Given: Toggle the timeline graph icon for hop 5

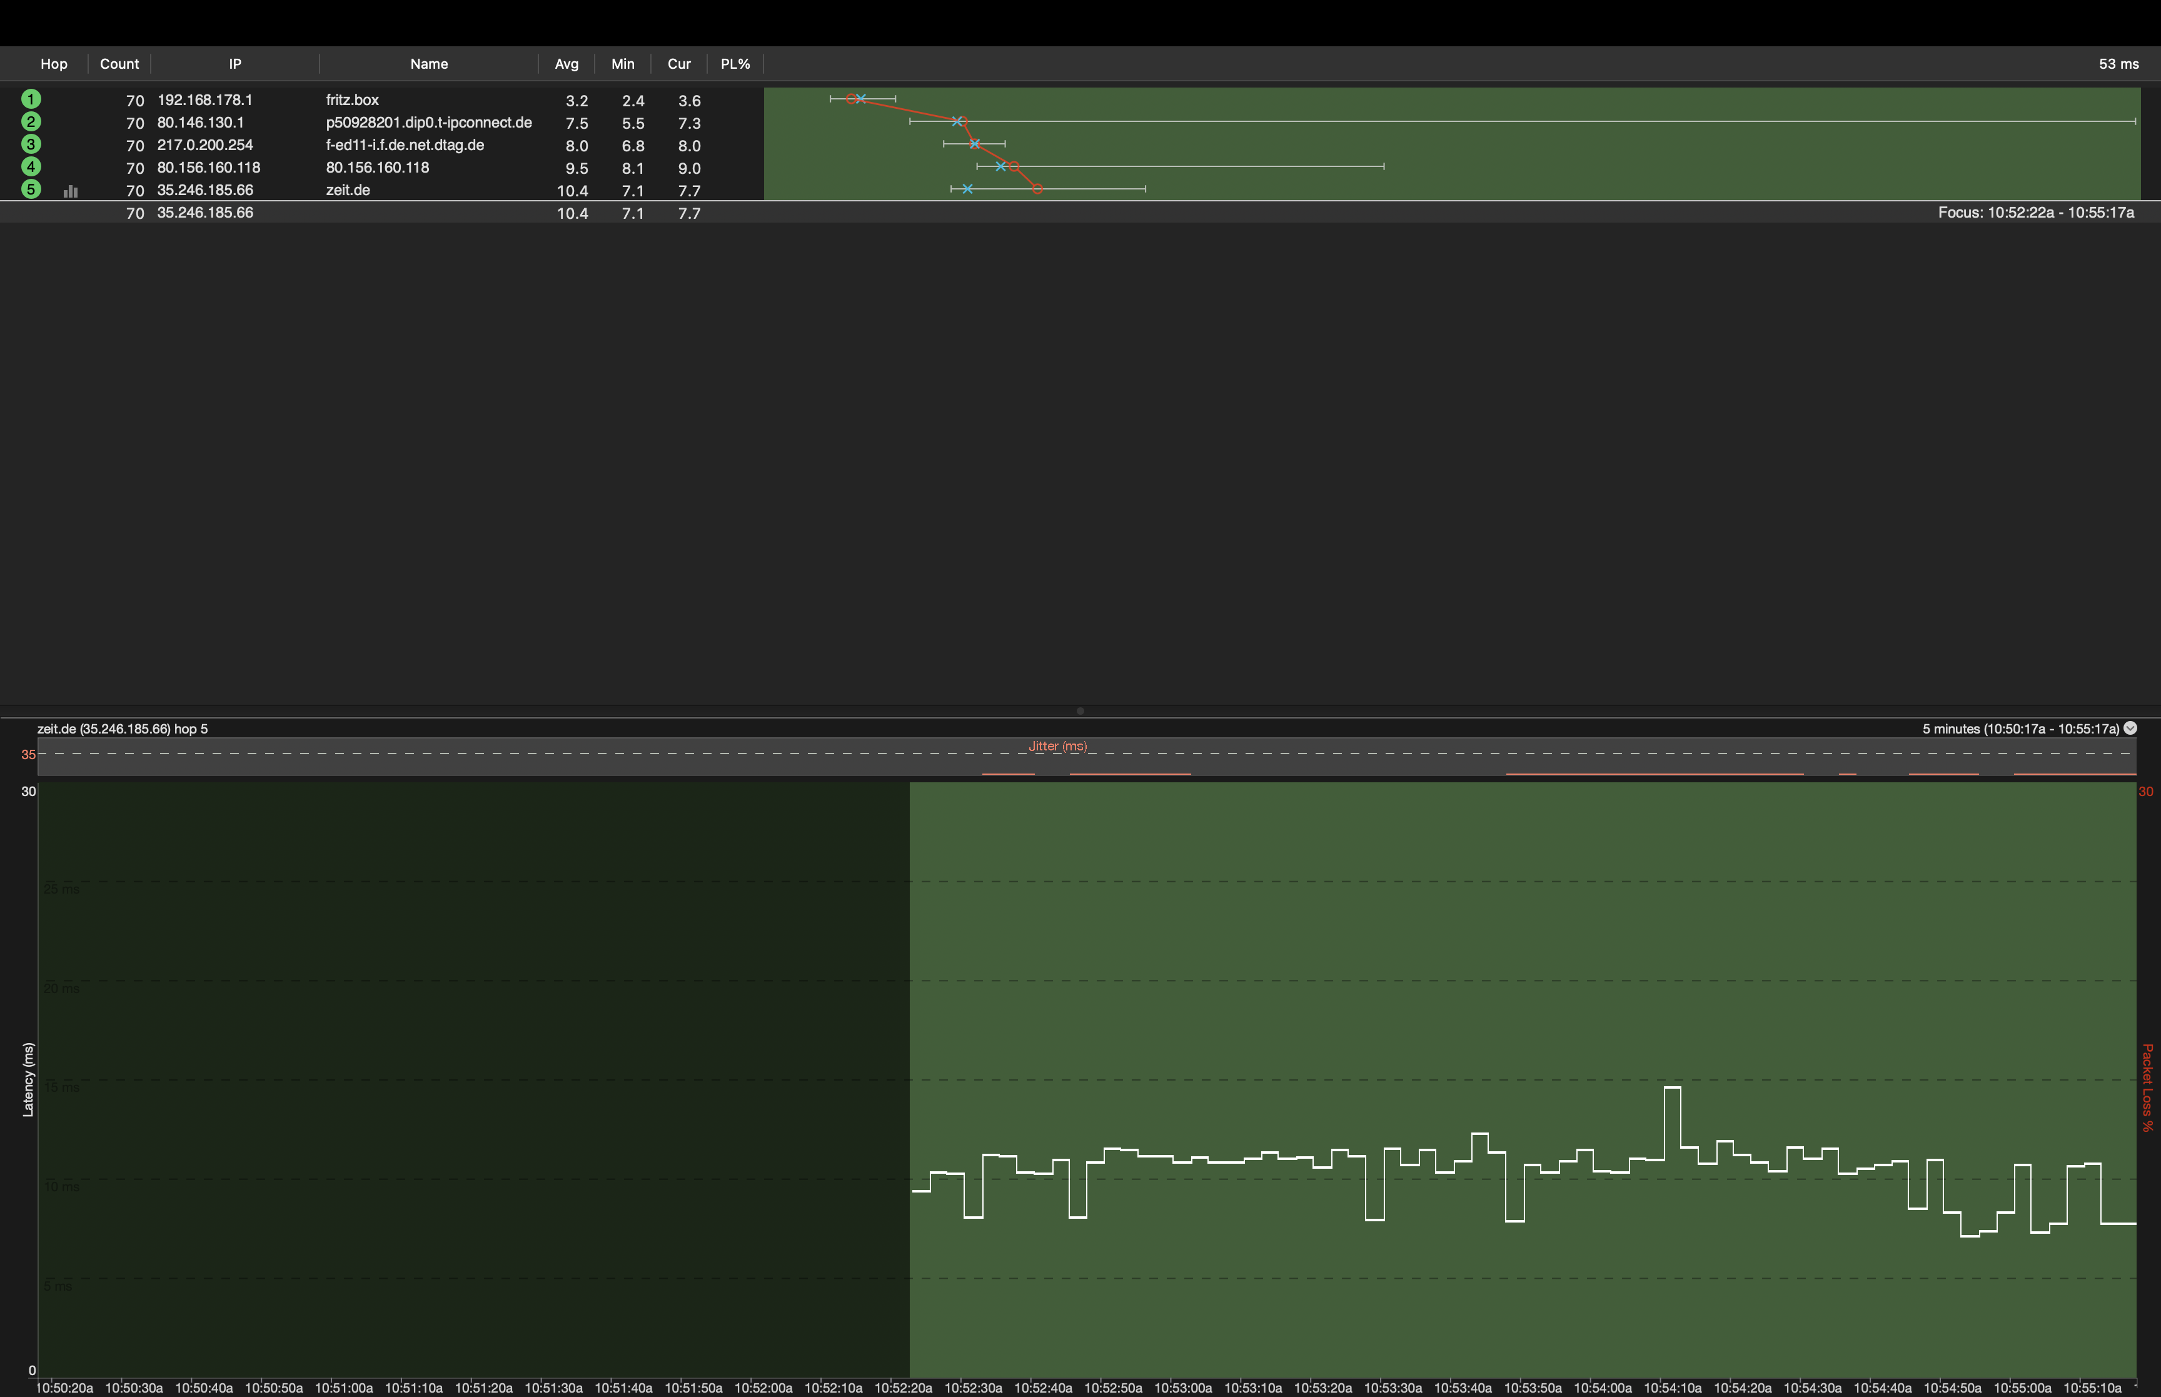Looking at the screenshot, I should (x=71, y=191).
